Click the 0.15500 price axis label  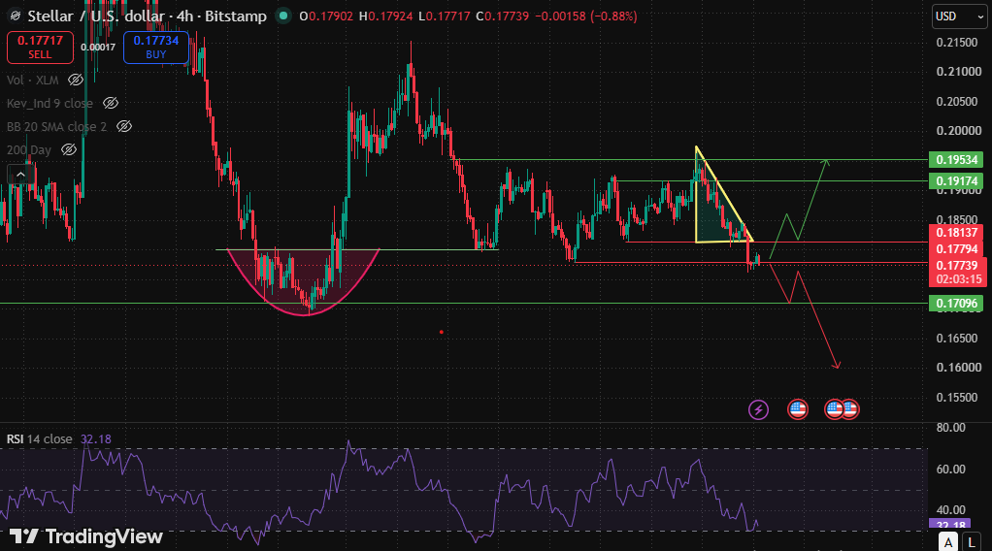pos(958,398)
